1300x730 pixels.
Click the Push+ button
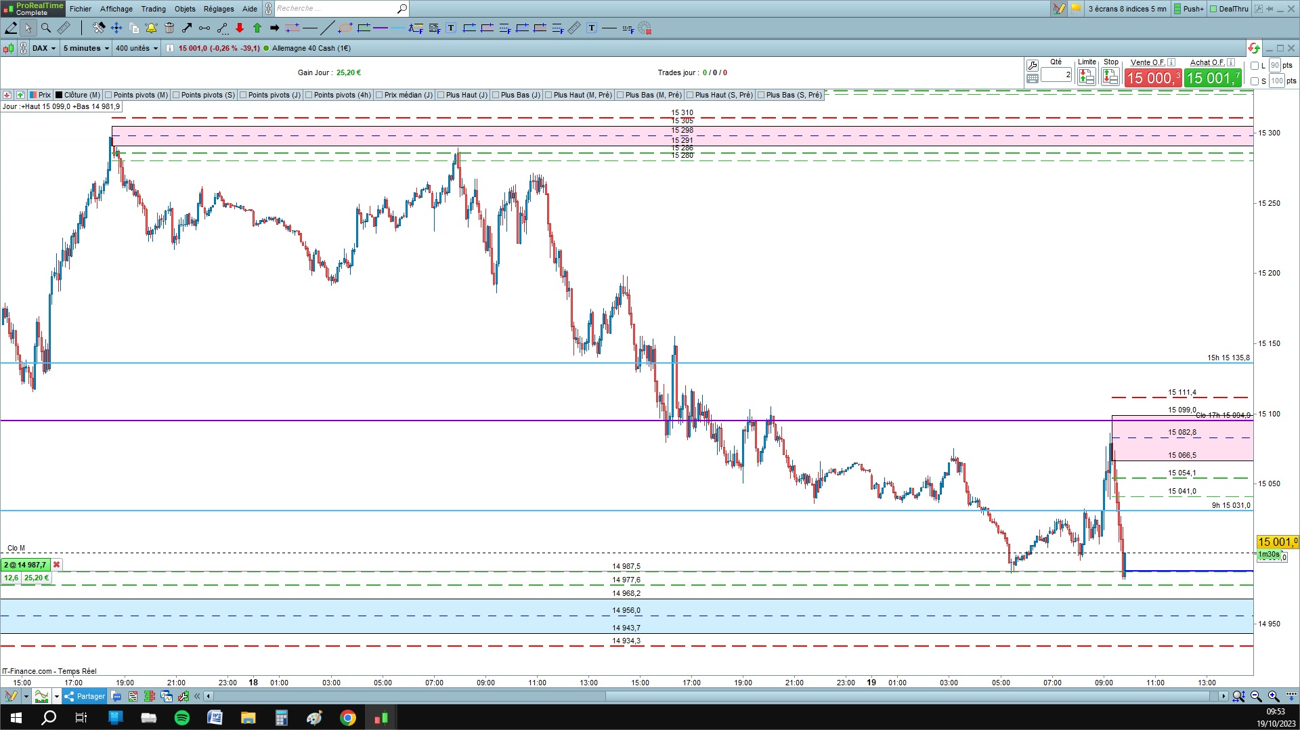[1189, 9]
